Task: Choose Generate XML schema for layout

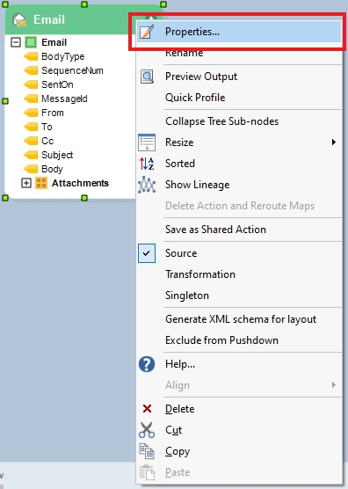Action: coord(240,319)
